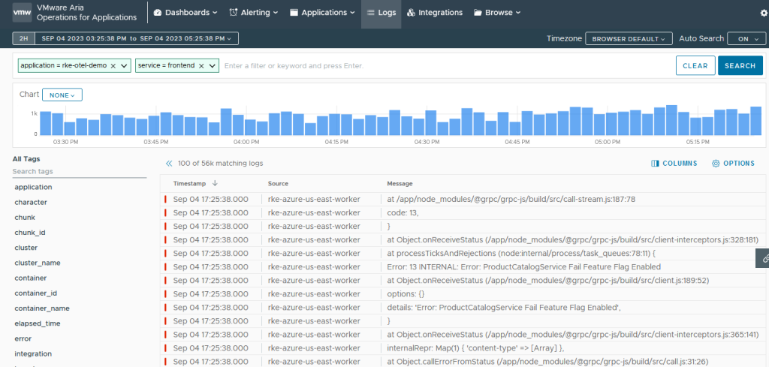Open the Alerting menu
Viewport: 769px width, 367px height.
[x=253, y=13]
